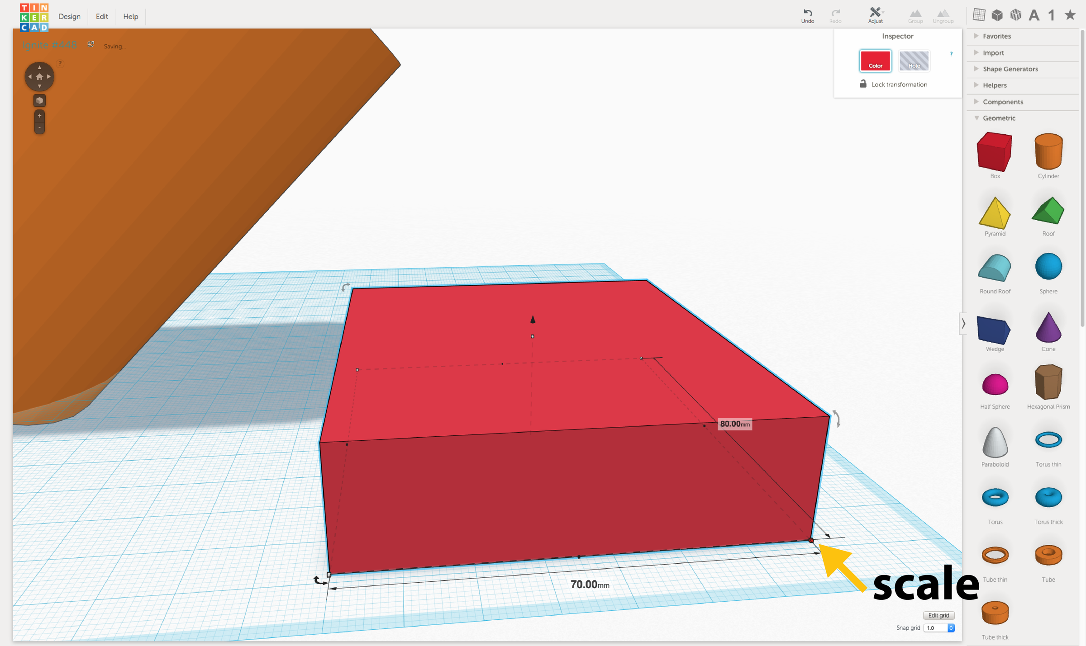Image resolution: width=1086 pixels, height=646 pixels.
Task: Select the Box shape from Geometric
Action: click(994, 152)
